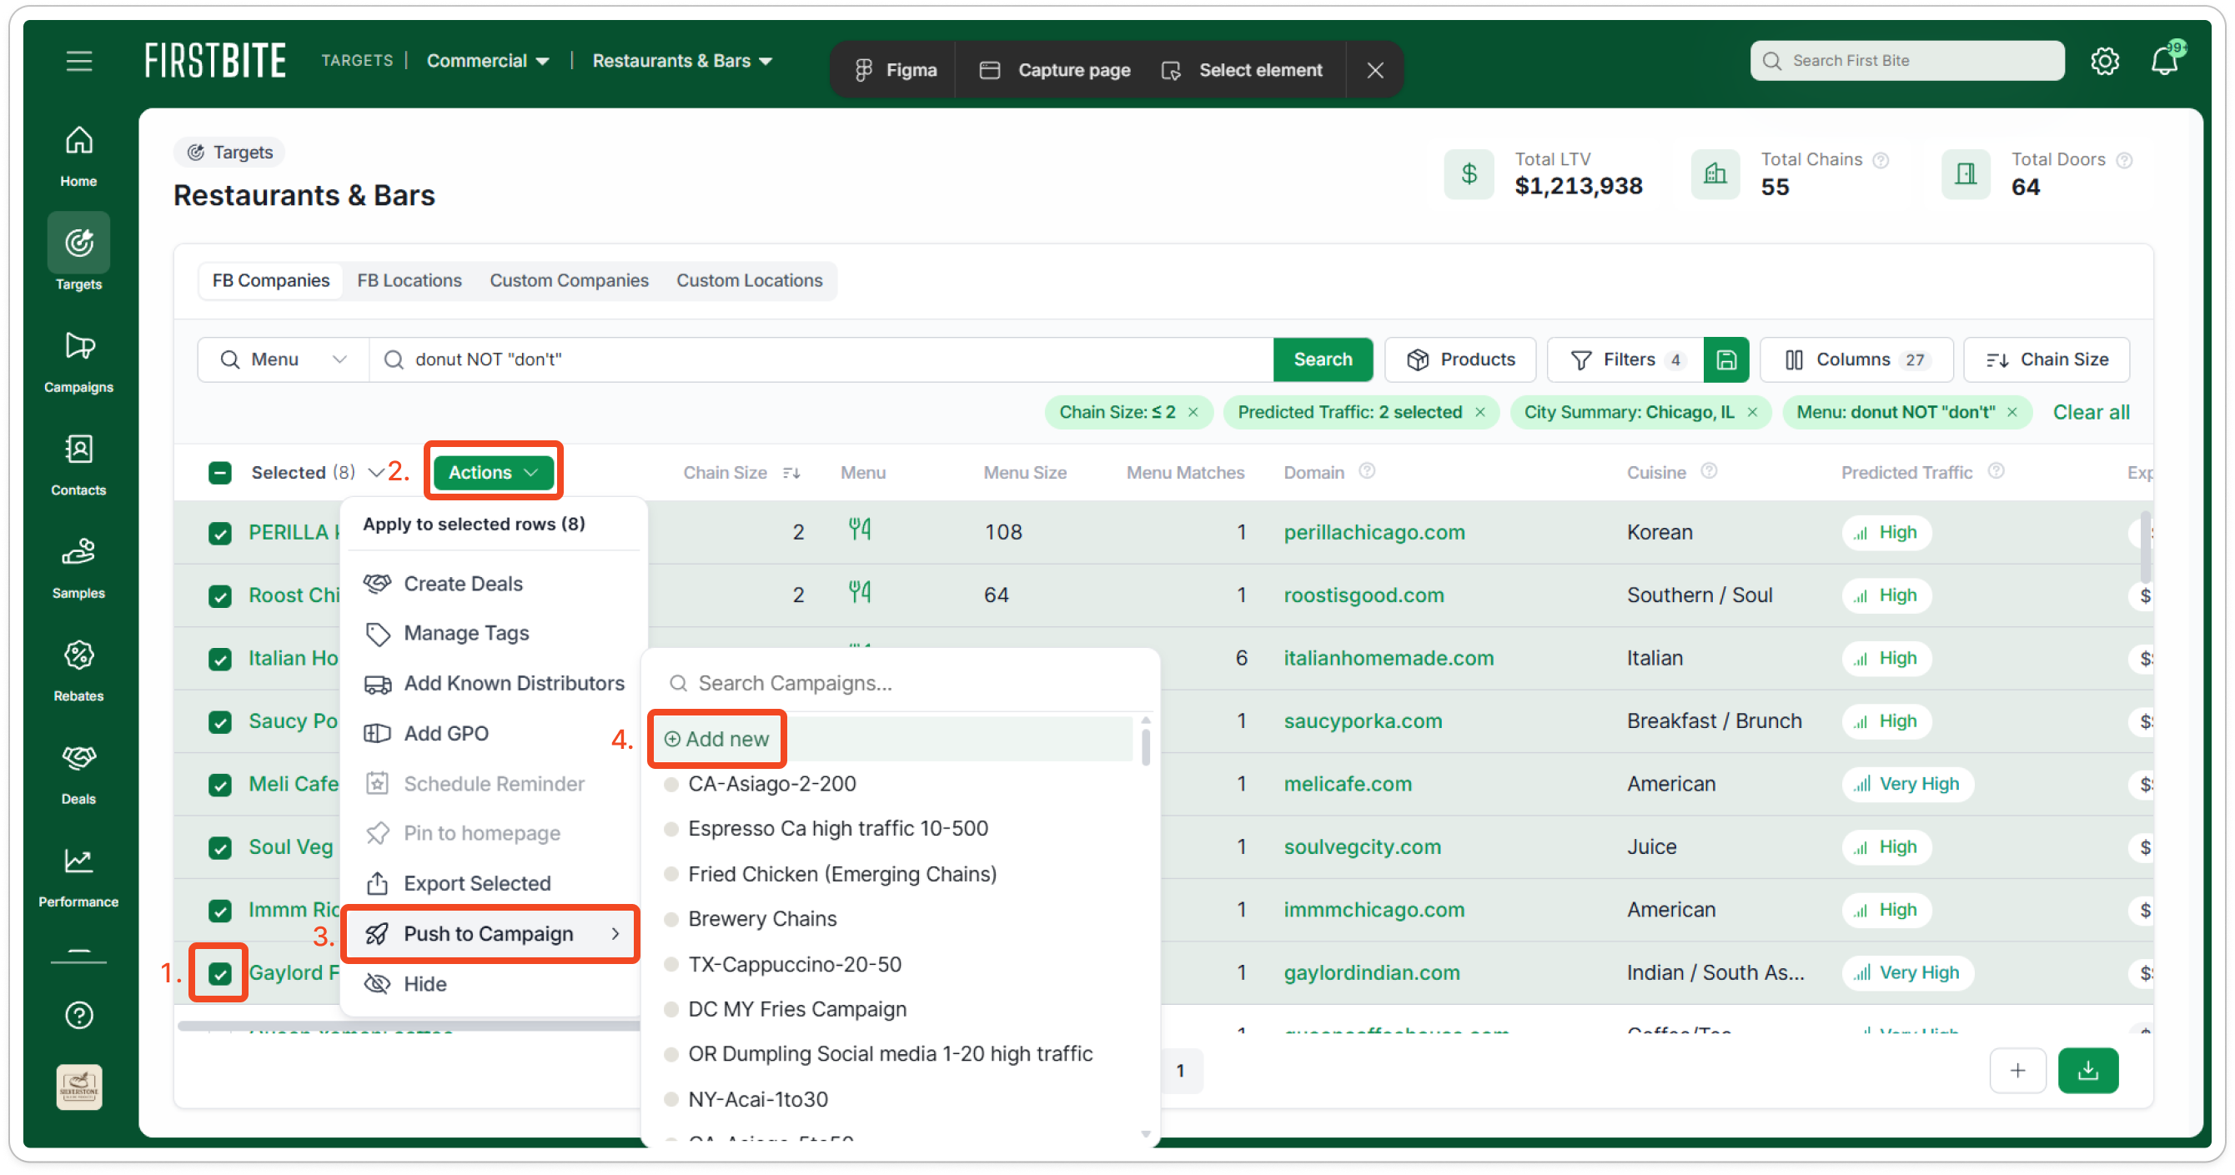The image size is (2235, 1175).
Task: Open menu icon for PERILLA row
Action: 859,530
